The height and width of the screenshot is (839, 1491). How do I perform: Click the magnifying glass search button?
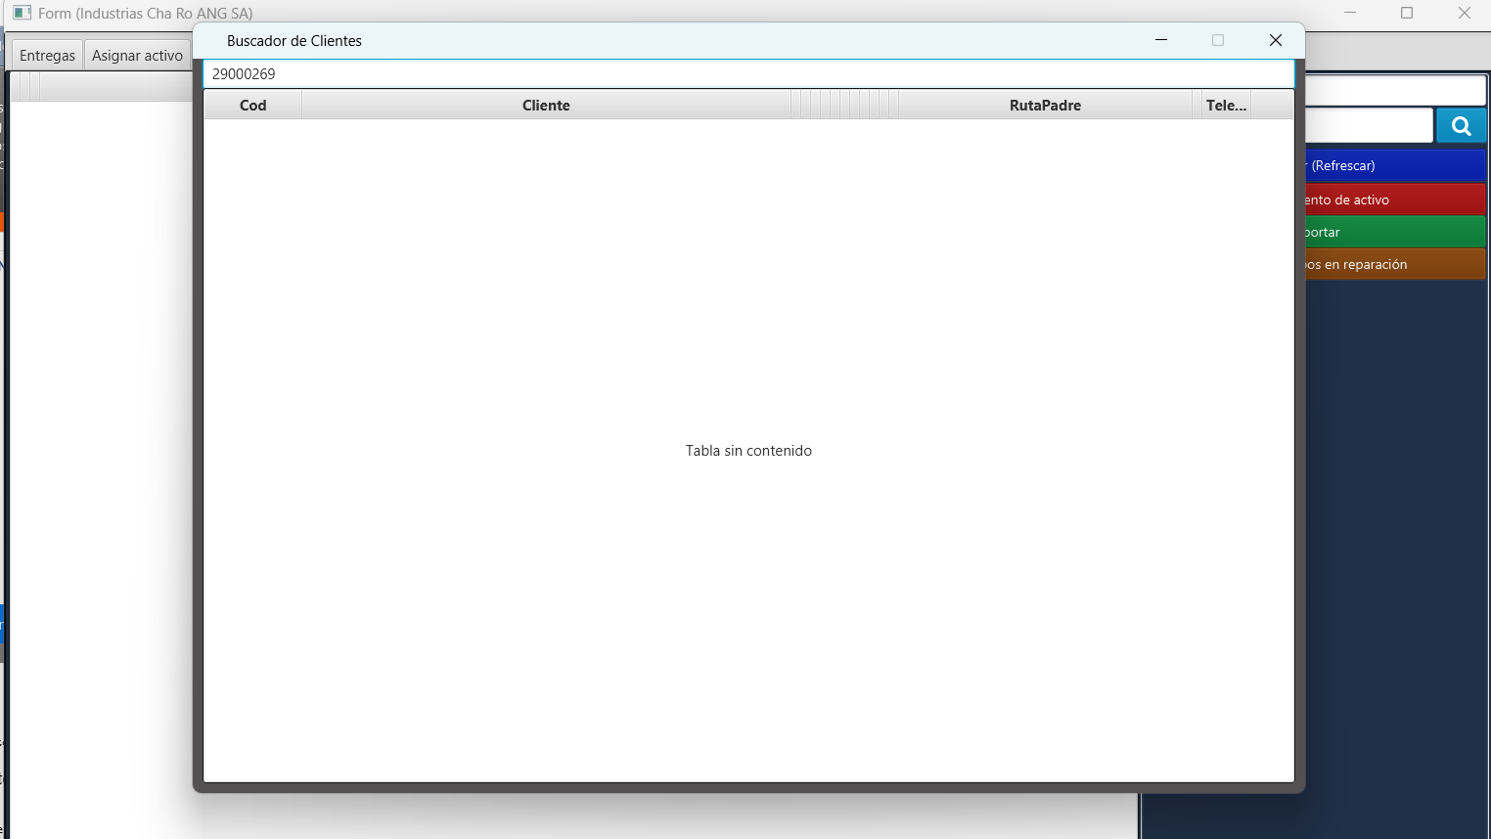[x=1461, y=126]
